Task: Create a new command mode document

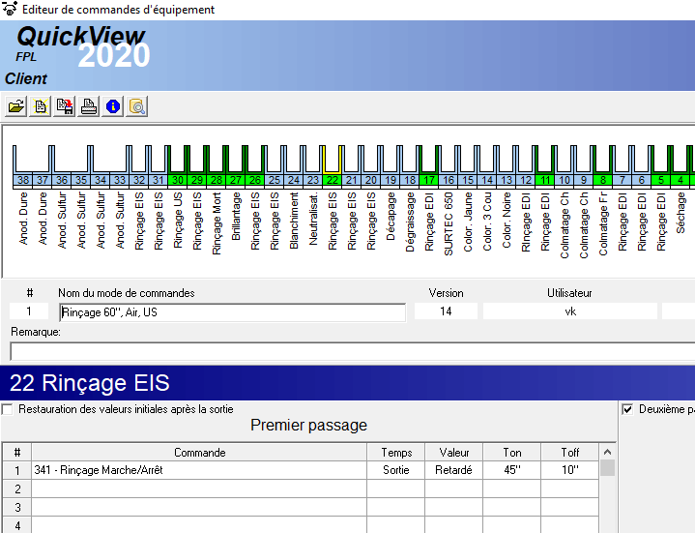Action: (x=41, y=106)
